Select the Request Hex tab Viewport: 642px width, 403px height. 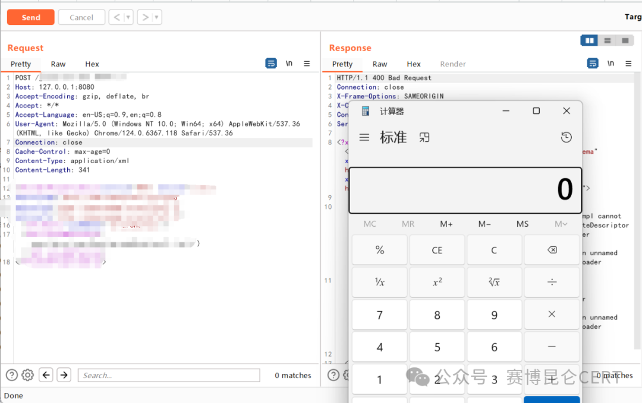pyautogui.click(x=92, y=64)
